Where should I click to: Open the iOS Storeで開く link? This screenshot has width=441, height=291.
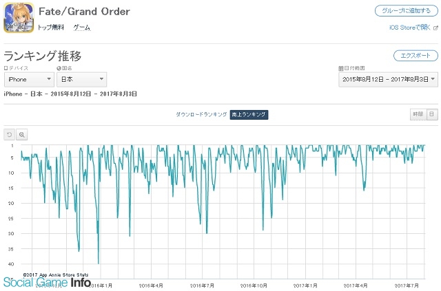click(410, 28)
